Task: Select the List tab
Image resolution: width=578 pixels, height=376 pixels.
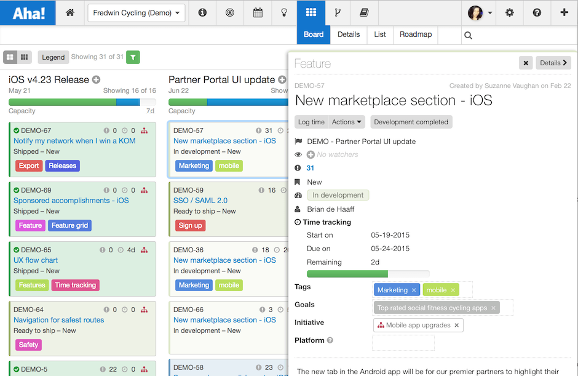Action: [x=379, y=34]
